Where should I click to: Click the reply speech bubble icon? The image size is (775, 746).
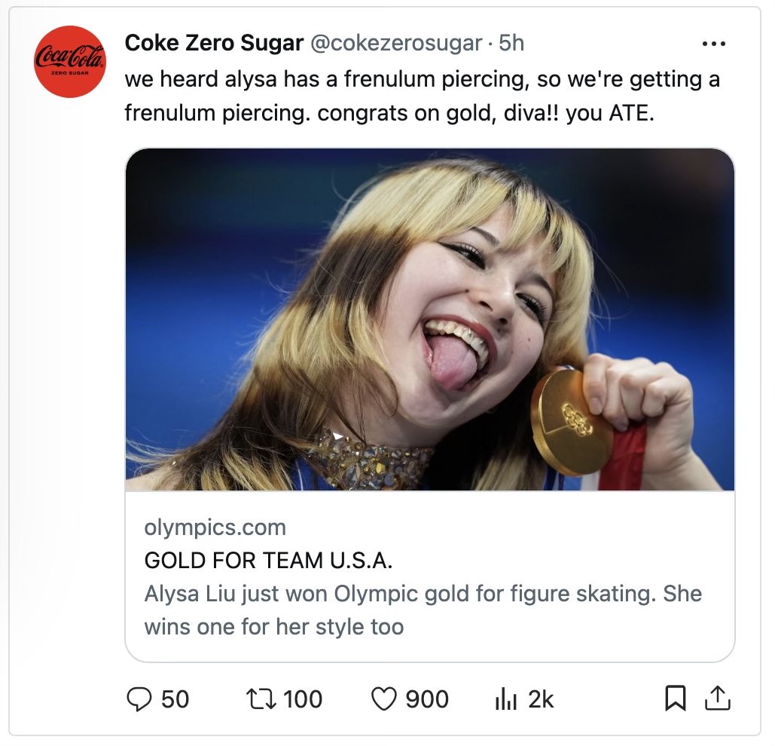(x=139, y=699)
